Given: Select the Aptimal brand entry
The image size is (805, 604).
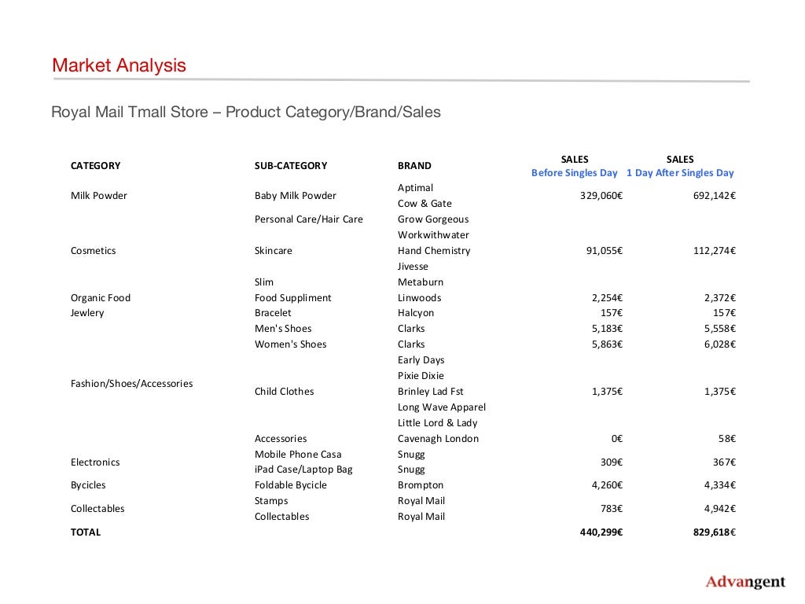Looking at the screenshot, I should coord(415,188).
